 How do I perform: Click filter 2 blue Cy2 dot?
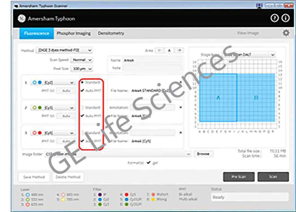100,200
